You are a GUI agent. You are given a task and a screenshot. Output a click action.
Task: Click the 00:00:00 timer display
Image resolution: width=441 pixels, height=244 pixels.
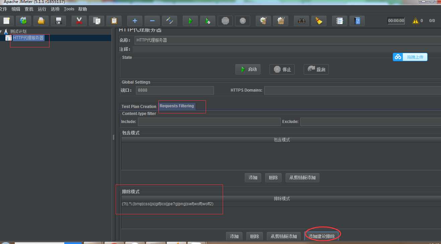click(x=396, y=21)
